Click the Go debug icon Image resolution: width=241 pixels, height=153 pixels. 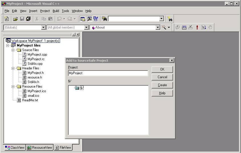pos(204,27)
